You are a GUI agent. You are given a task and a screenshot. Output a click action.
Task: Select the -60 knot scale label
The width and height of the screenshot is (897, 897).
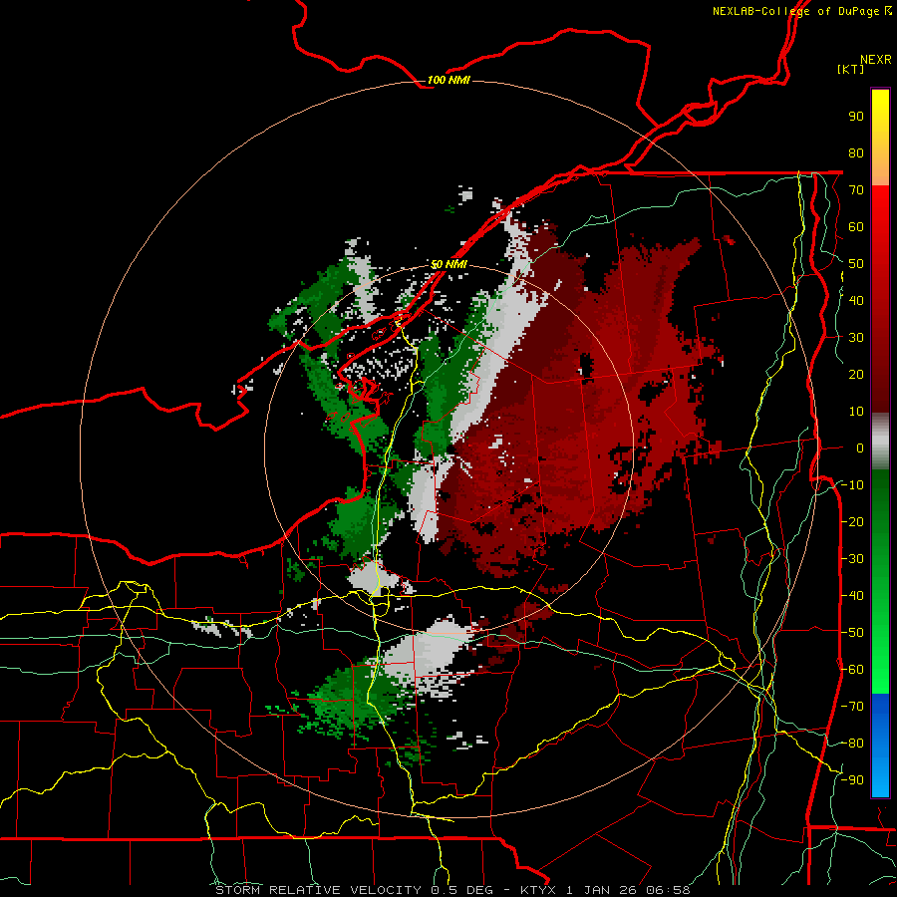pyautogui.click(x=853, y=670)
